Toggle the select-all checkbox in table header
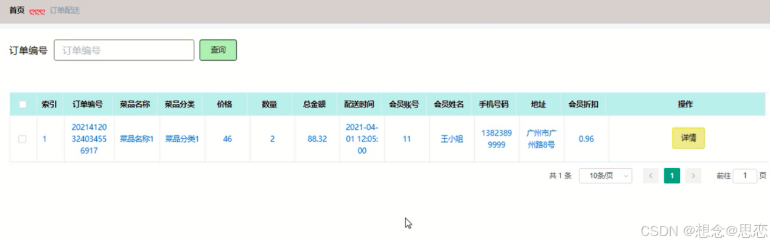Viewport: 770px width, 244px height. (23, 104)
